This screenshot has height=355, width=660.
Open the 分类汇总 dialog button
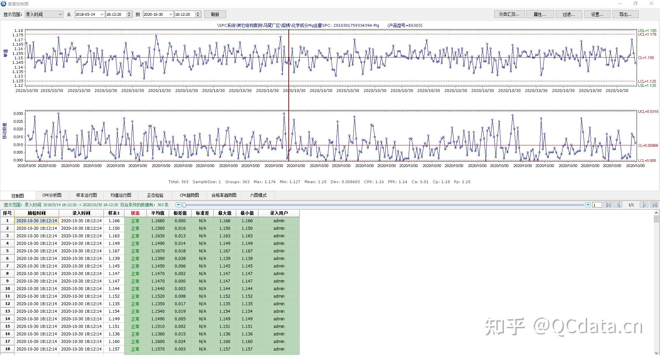click(x=509, y=14)
